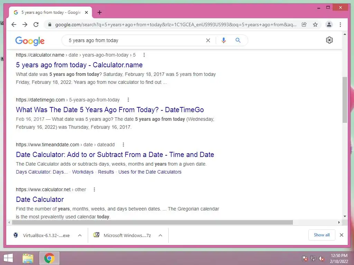Open options dots beside datetimego.com result

click(128, 100)
